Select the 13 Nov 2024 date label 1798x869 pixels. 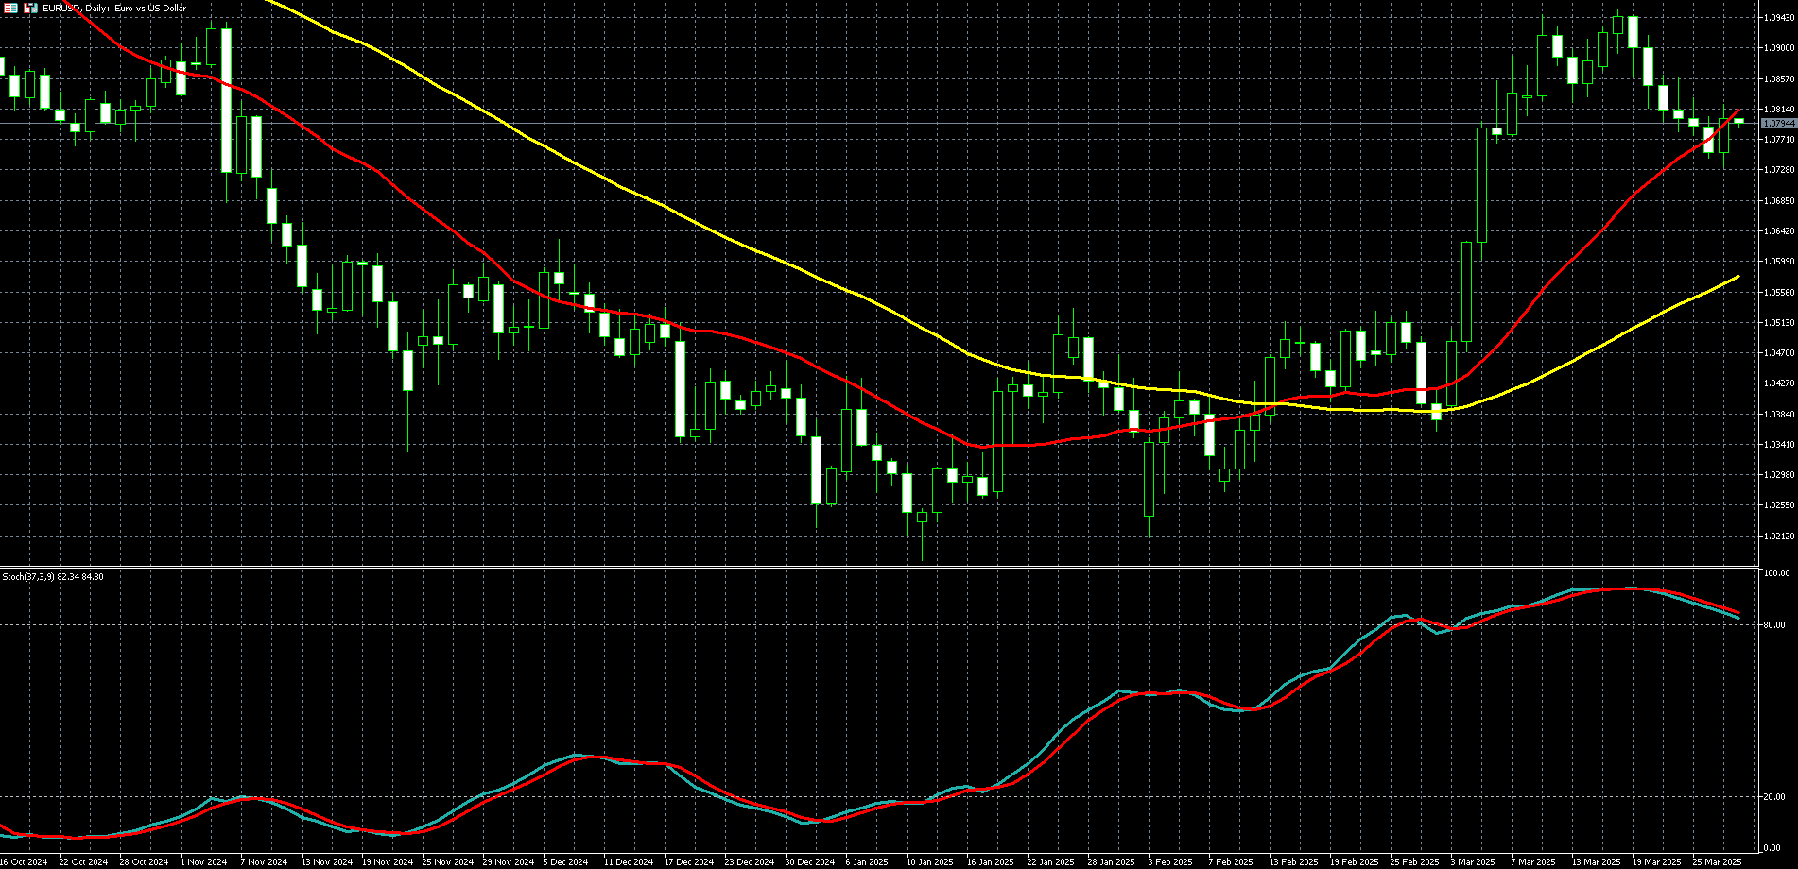coord(325,861)
